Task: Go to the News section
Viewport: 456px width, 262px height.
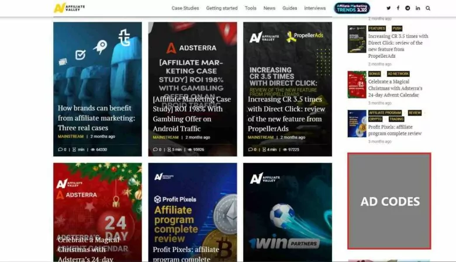Action: click(x=270, y=8)
